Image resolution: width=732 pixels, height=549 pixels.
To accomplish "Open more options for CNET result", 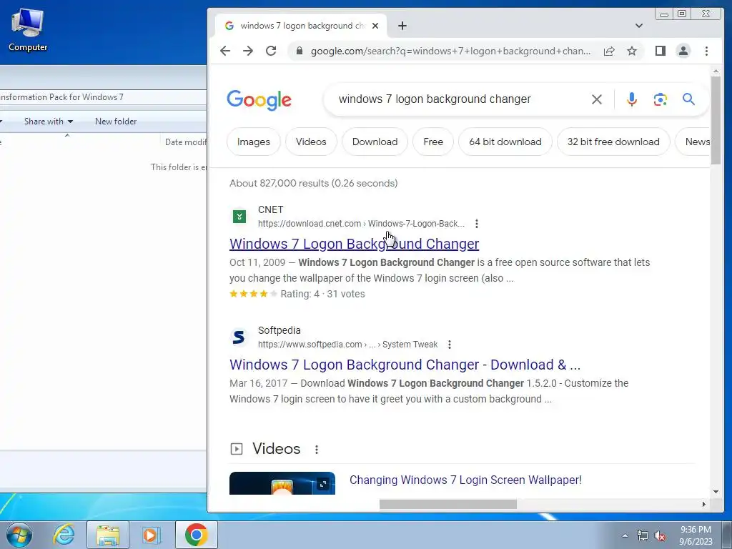I will [x=477, y=224].
